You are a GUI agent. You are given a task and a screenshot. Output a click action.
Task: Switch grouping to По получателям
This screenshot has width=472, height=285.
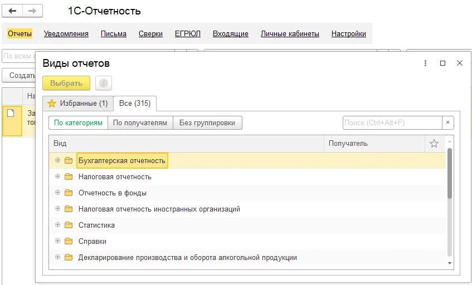pyautogui.click(x=140, y=122)
